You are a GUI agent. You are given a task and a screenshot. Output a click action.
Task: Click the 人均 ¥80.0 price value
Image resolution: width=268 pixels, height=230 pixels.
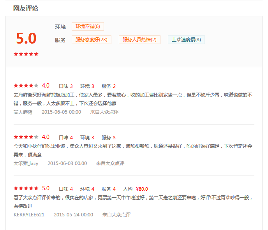click(x=142, y=189)
